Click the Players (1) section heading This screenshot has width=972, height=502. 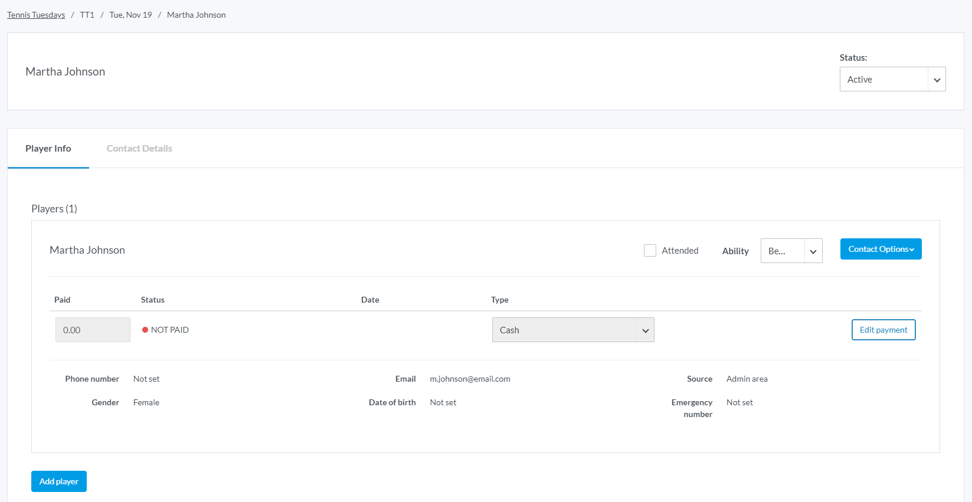54,209
